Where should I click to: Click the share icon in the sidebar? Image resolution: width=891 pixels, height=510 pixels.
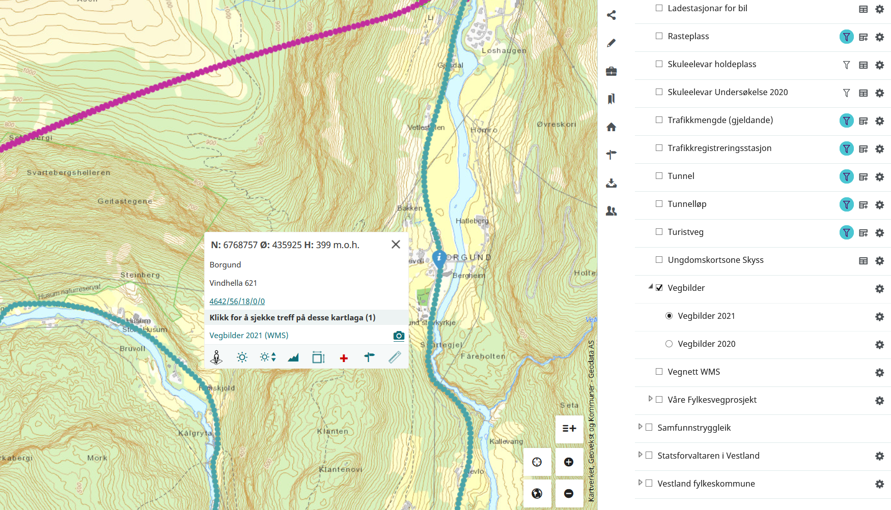point(611,15)
